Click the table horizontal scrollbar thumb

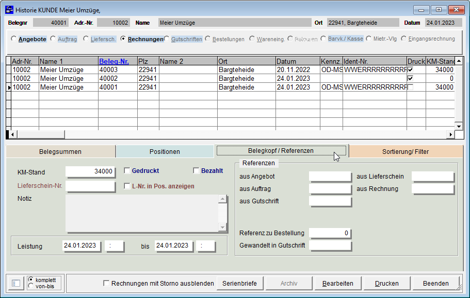41,134
